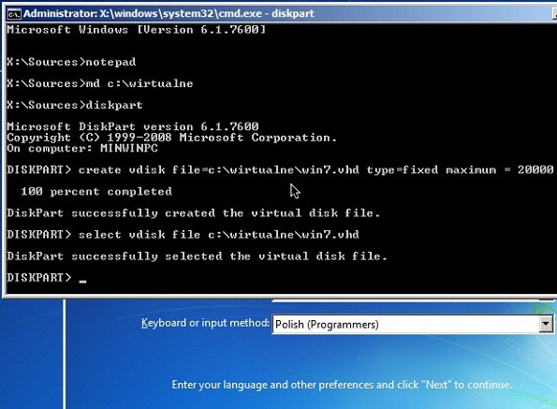Click the Microsoft Windows version header line
Screen dimensions: 557x409
[136, 29]
